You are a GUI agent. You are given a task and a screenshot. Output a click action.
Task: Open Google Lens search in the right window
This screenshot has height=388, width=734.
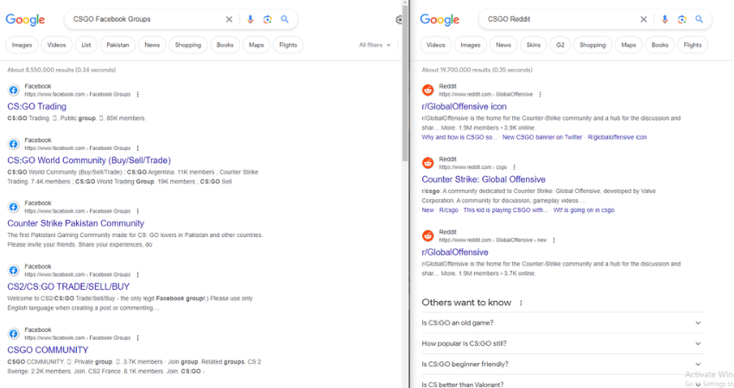point(681,19)
